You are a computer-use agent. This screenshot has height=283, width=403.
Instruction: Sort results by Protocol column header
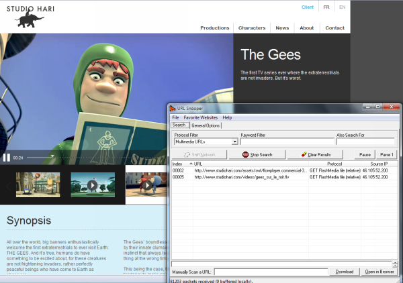click(x=334, y=164)
